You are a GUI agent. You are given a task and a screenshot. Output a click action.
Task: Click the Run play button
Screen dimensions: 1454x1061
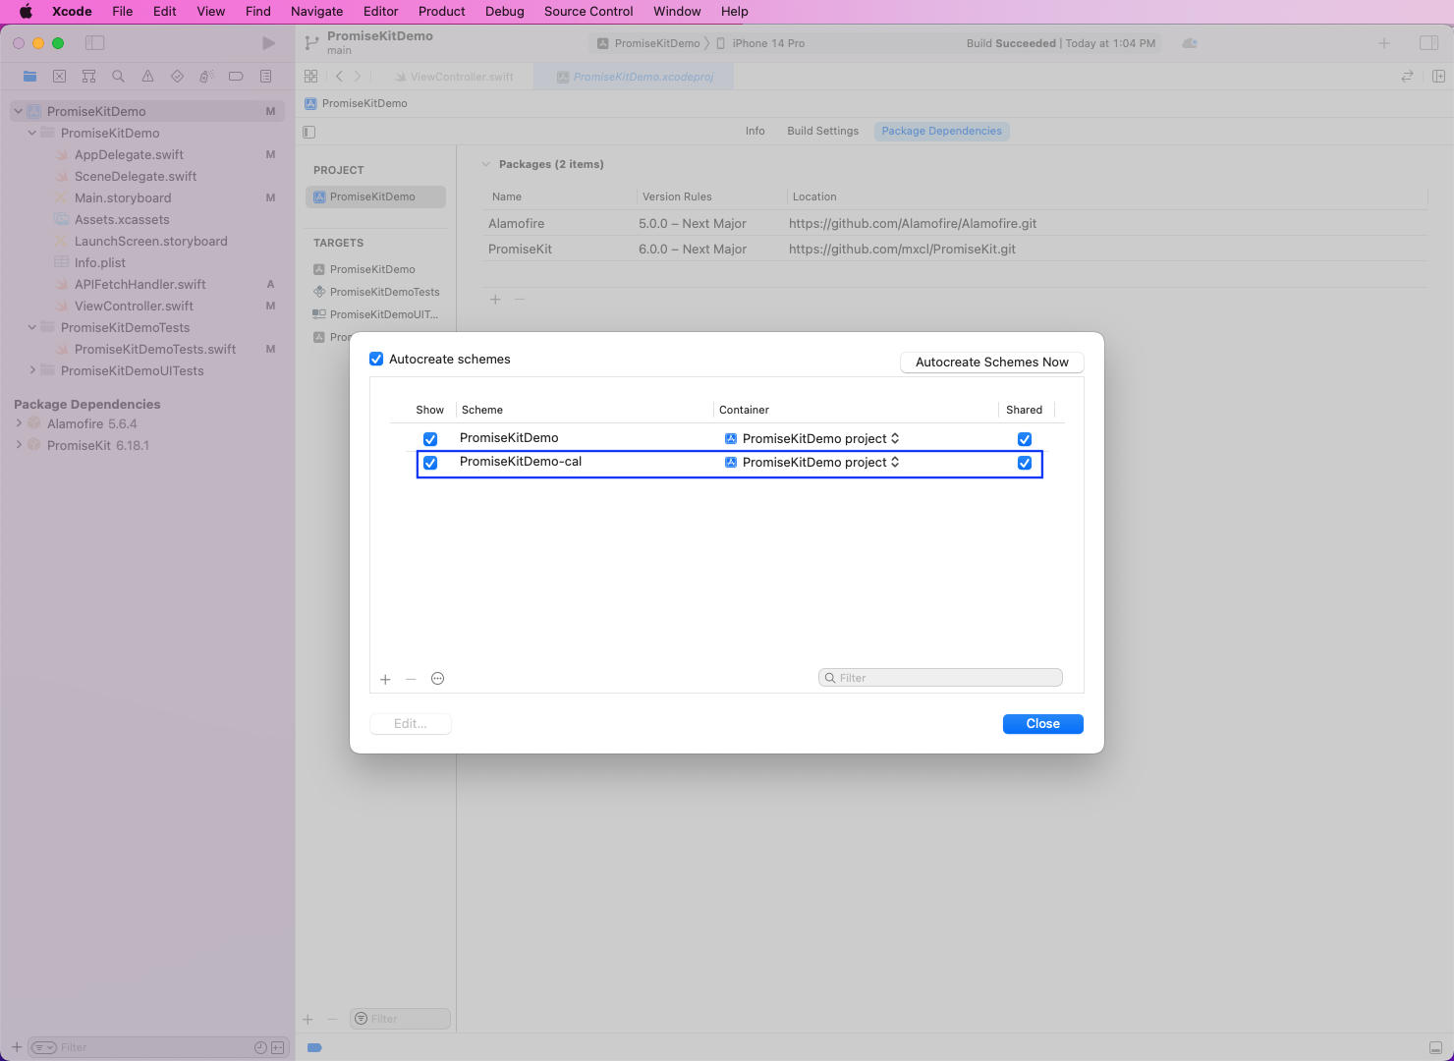tap(268, 43)
